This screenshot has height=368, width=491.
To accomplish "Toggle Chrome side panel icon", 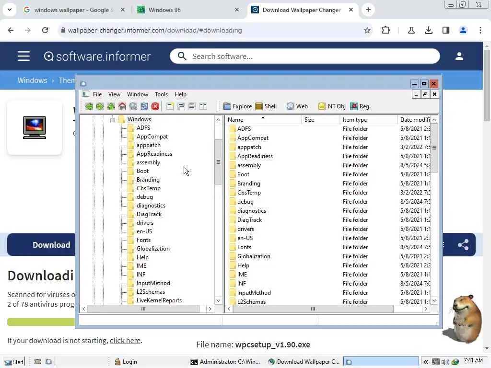I will click(x=446, y=30).
